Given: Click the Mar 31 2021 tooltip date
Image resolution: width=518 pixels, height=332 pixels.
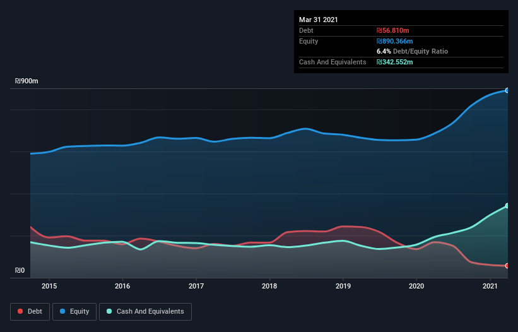Looking at the screenshot, I should click(x=319, y=20).
